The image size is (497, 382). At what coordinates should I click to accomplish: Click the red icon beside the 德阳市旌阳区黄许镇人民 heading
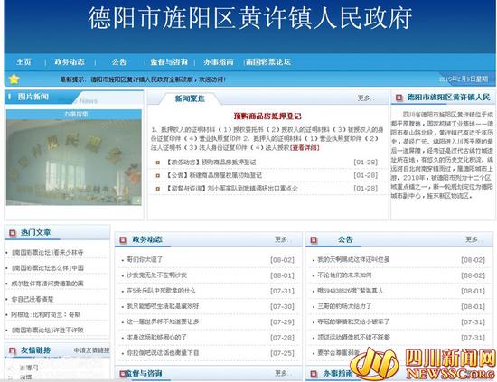[399, 98]
